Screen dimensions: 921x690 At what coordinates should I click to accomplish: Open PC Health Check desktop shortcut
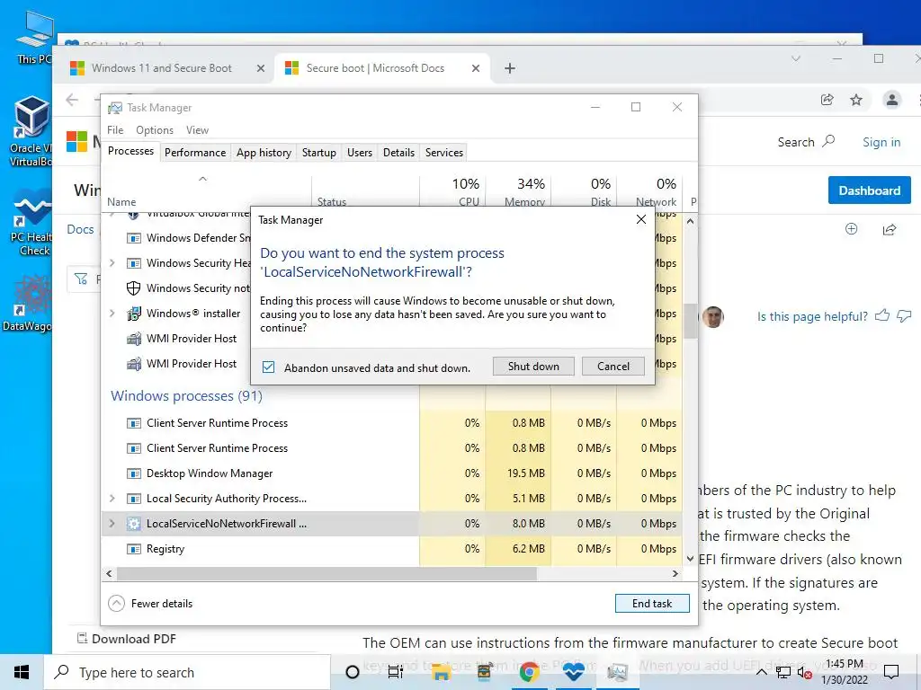pos(30,223)
